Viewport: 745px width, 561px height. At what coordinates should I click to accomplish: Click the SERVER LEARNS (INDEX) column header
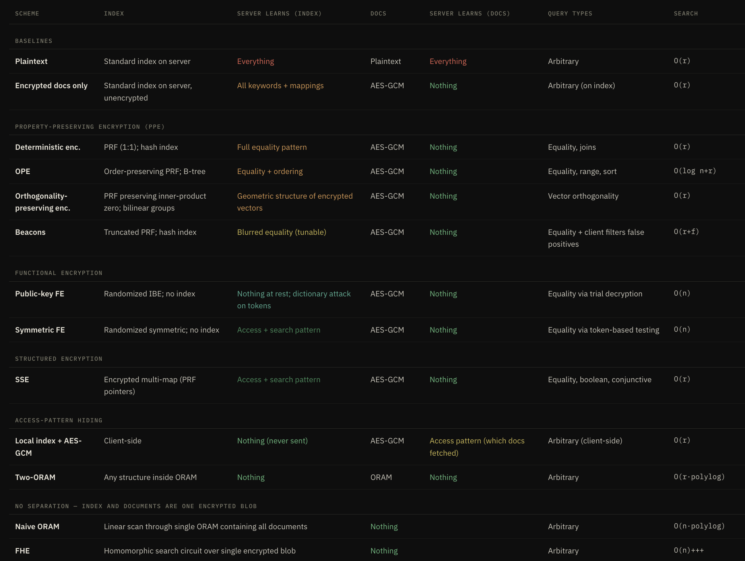pos(279,14)
